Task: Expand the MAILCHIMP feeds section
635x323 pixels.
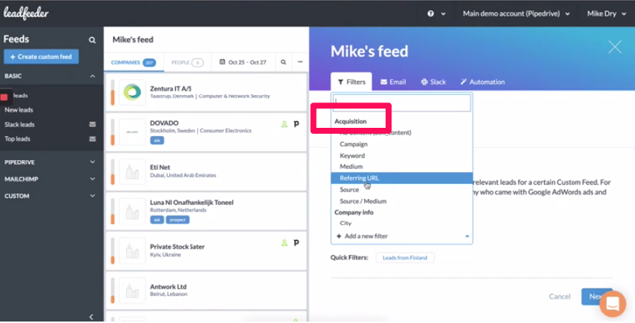Action: [x=92, y=179]
